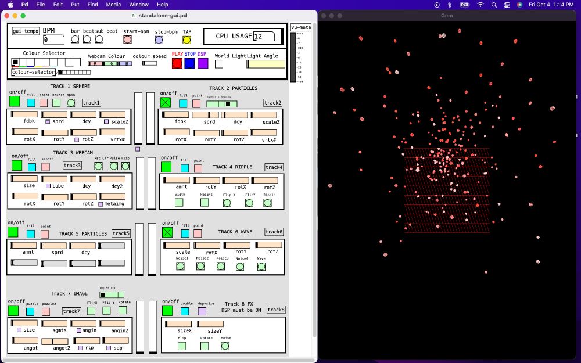Open the Media menu
The width and height of the screenshot is (581, 363).
(113, 5)
